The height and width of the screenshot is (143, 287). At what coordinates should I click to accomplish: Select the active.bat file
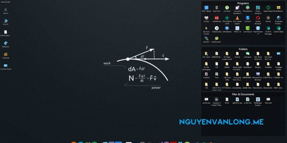206,101
